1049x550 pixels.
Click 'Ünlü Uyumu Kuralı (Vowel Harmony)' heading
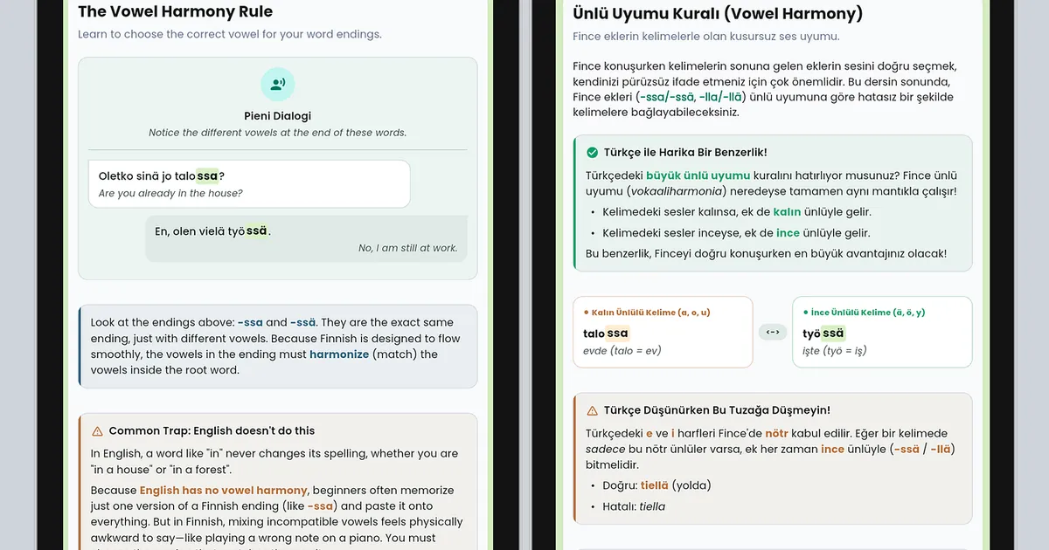tap(718, 14)
